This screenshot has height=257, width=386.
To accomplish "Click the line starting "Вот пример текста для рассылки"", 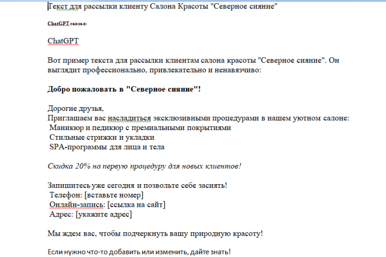I will [193, 61].
